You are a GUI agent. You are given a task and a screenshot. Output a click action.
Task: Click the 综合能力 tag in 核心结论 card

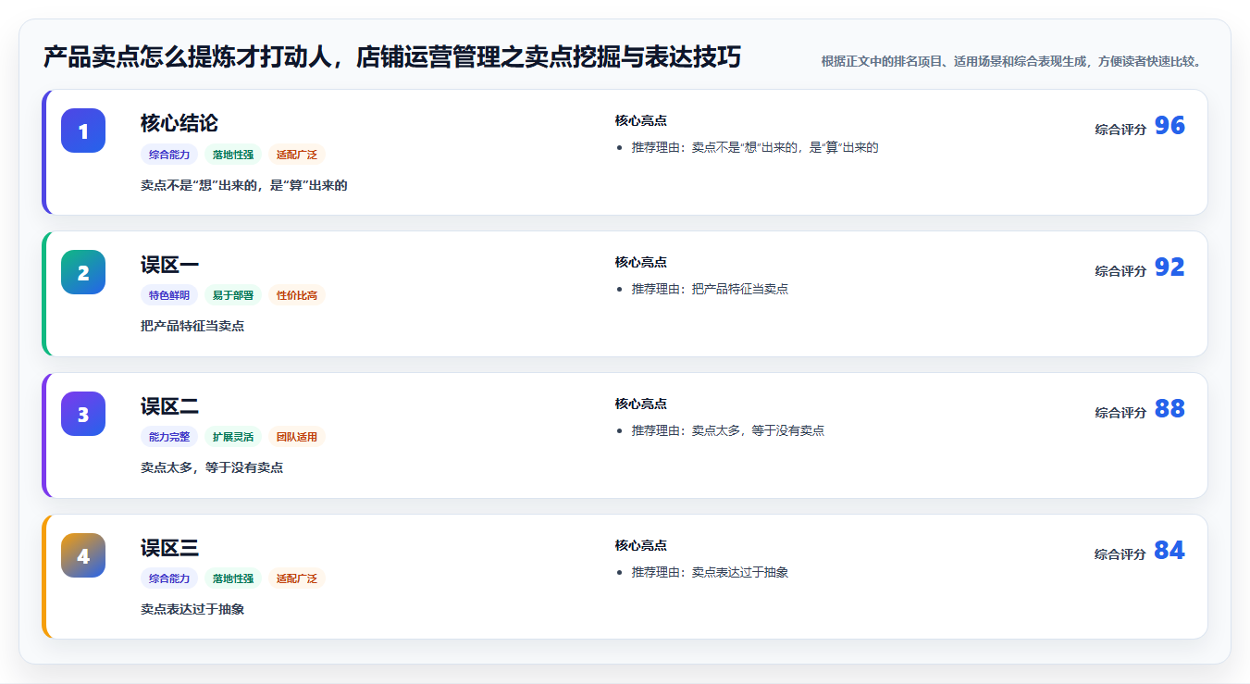(169, 155)
